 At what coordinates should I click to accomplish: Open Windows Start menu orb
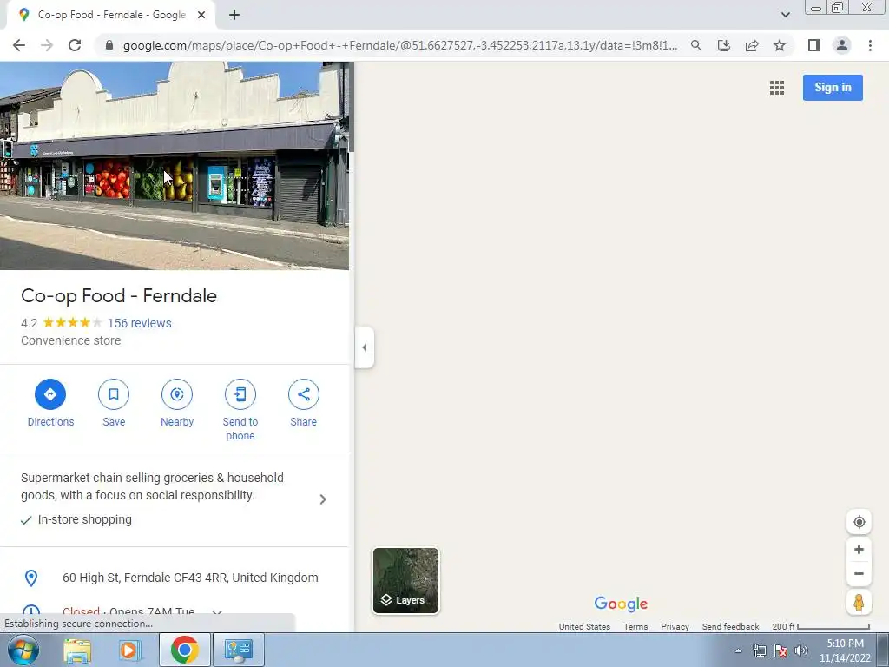point(23,650)
